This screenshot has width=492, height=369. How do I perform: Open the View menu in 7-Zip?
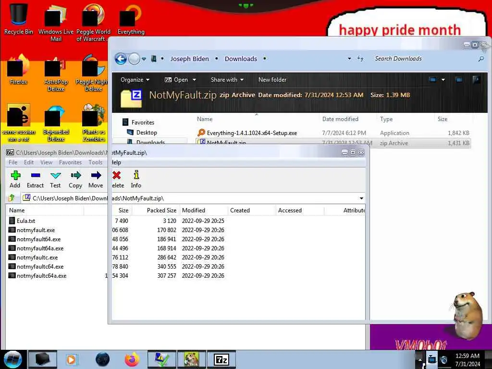pyautogui.click(x=46, y=162)
